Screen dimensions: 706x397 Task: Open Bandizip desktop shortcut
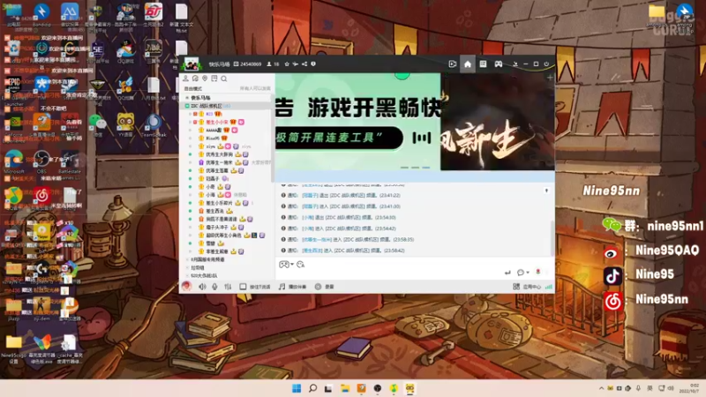[x=41, y=15]
